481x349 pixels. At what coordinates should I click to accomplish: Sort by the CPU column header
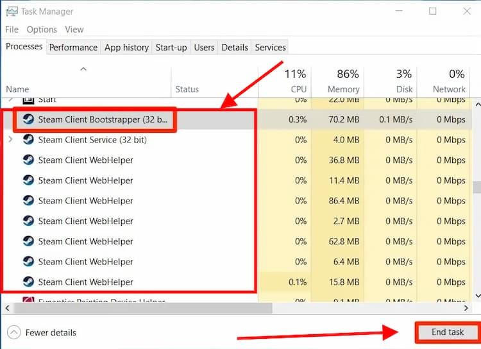(x=285, y=82)
